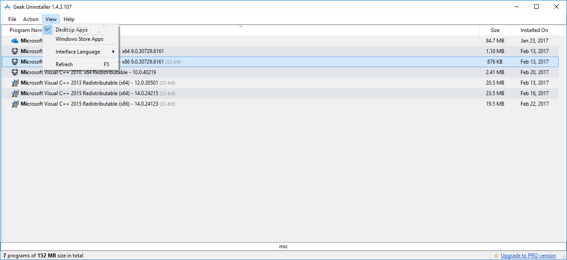Click the 1.10 MB size value
The height and width of the screenshot is (260, 567).
(495, 51)
